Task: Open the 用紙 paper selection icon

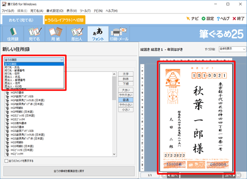Action: click(55, 34)
